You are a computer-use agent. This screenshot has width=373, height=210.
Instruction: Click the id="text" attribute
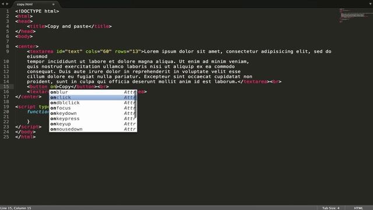point(69,51)
